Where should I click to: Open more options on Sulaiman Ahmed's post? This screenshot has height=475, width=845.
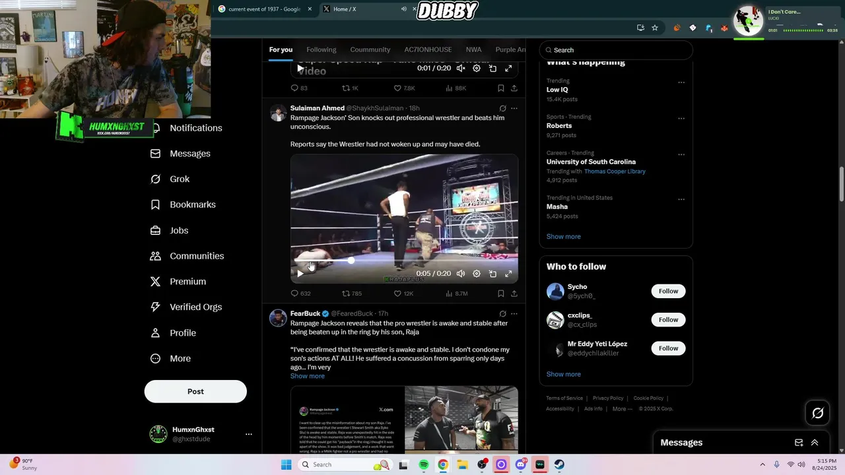[514, 108]
